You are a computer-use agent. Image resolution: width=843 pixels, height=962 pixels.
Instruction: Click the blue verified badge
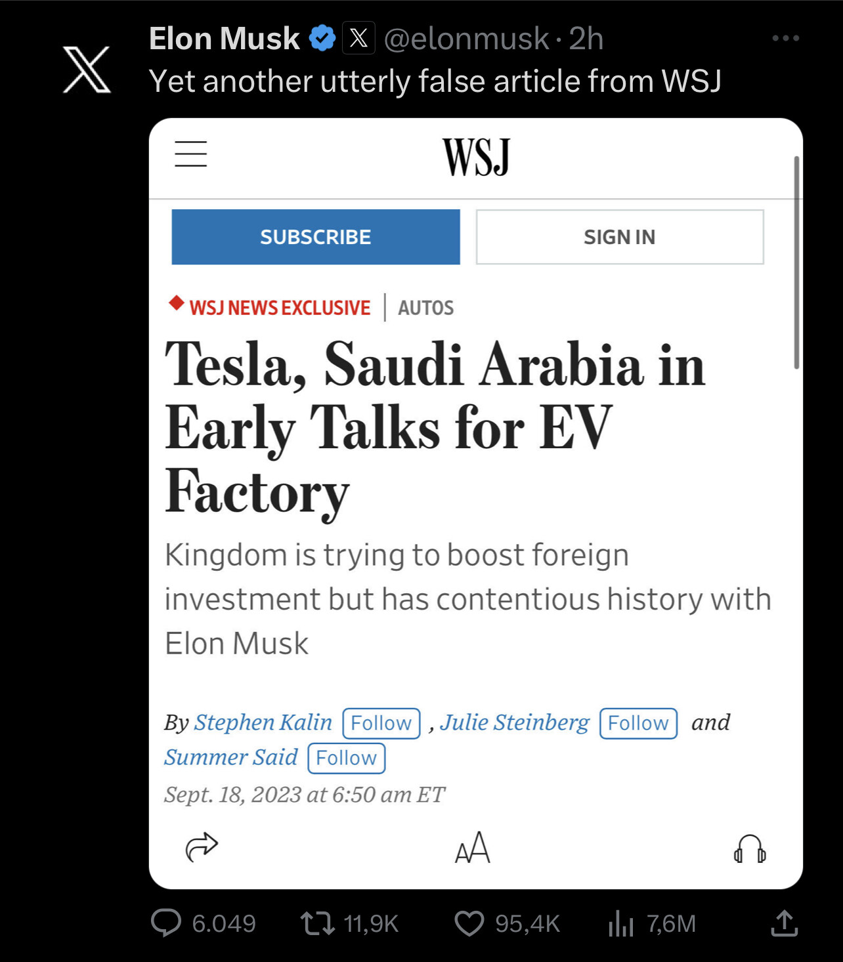[x=322, y=38]
